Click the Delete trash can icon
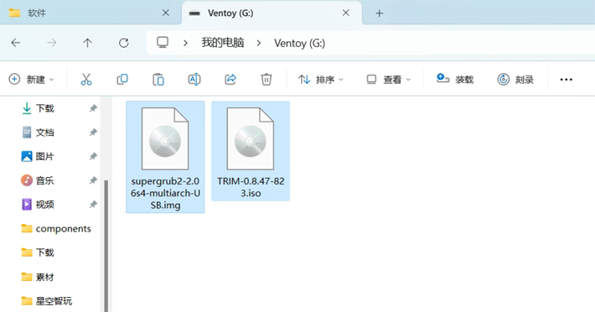Image resolution: width=595 pixels, height=312 pixels. [266, 80]
